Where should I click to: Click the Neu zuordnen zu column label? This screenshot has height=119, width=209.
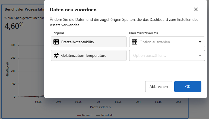coord(143,33)
